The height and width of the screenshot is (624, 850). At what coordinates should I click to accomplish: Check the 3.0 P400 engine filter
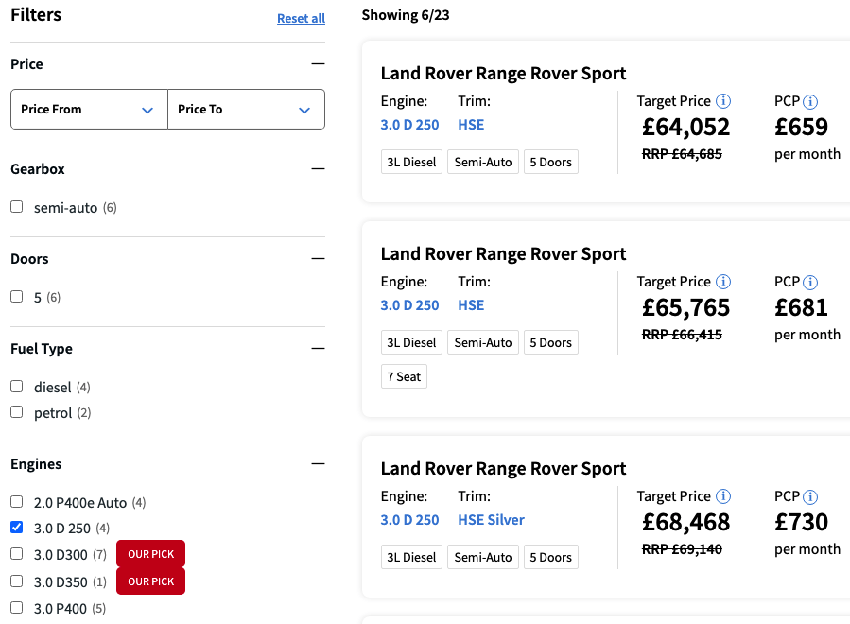pos(17,608)
